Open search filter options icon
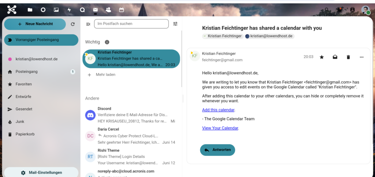The height and width of the screenshot is (177, 375). [175, 24]
